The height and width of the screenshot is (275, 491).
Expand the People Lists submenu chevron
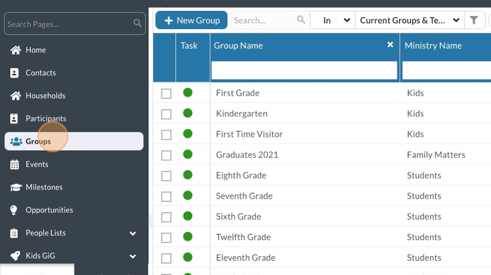(133, 233)
